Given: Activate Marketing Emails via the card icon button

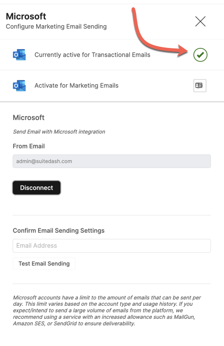Looking at the screenshot, I should [x=200, y=85].
